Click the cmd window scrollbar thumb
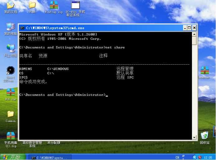The height and width of the screenshot is (160, 216). point(194,40)
